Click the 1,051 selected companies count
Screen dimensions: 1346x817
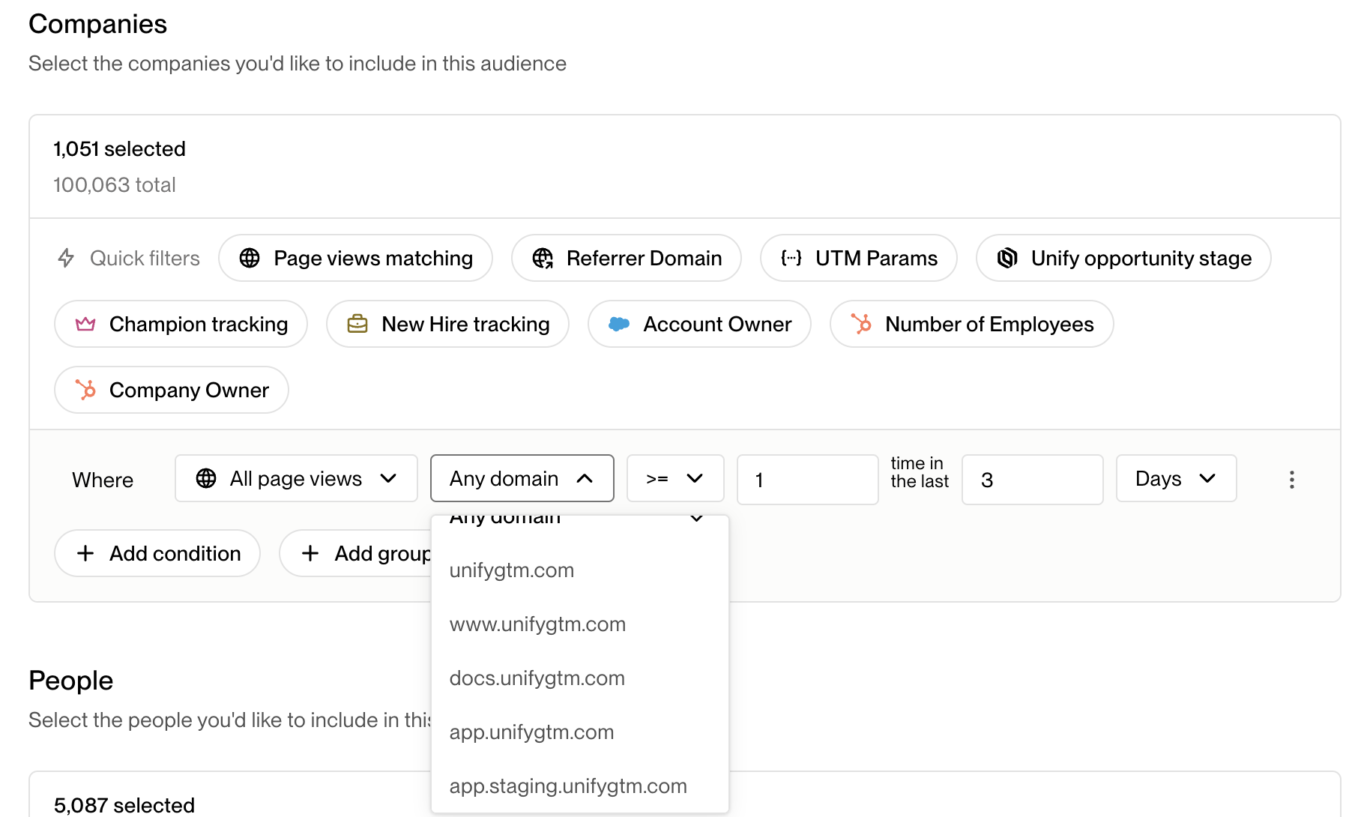coord(119,149)
